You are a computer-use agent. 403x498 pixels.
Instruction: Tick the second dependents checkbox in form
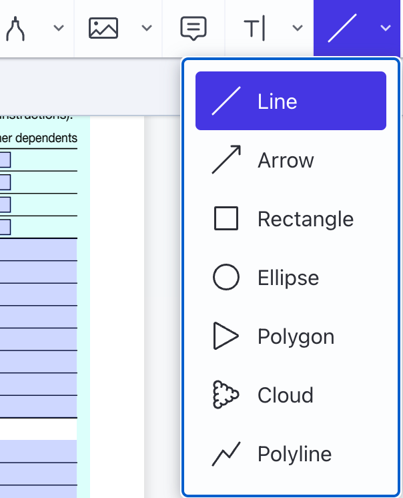click(x=5, y=182)
